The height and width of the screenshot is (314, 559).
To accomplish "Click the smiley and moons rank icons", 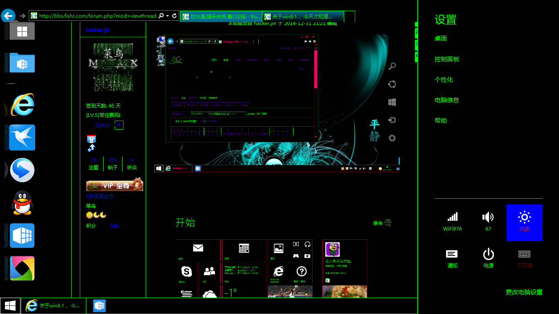I will pyautogui.click(x=96, y=215).
